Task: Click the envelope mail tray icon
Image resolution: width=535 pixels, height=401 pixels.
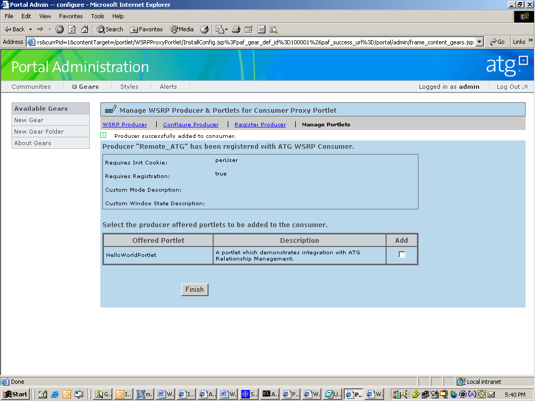Action: (491, 394)
